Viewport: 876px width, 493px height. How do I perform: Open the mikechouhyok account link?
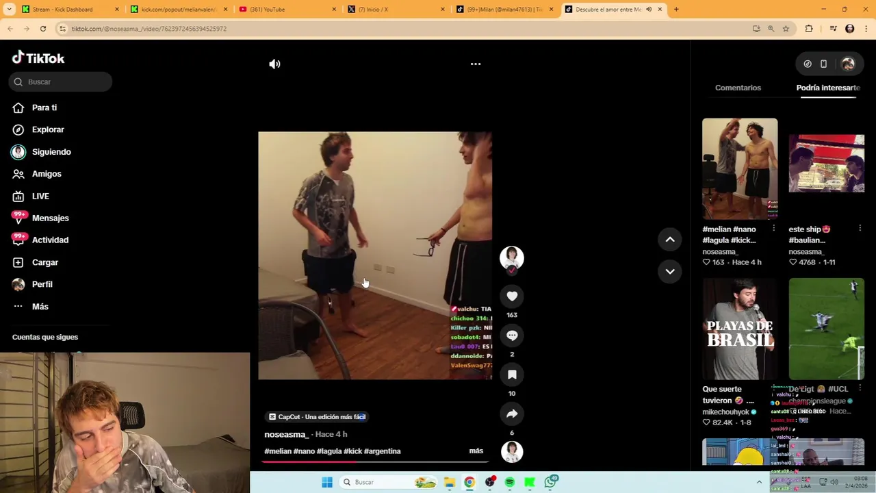[x=725, y=412]
